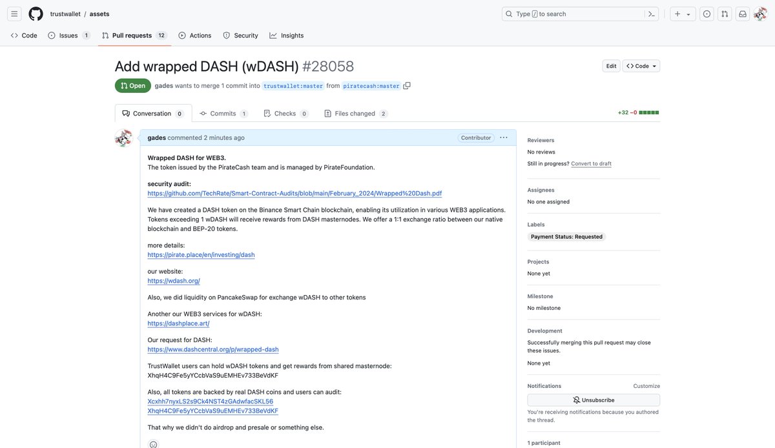Image resolution: width=775 pixels, height=448 pixels.
Task: Open pull requests icon in top header
Action: click(725, 14)
